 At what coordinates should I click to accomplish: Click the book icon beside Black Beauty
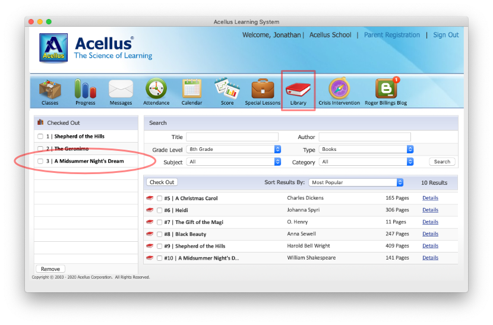click(x=150, y=234)
